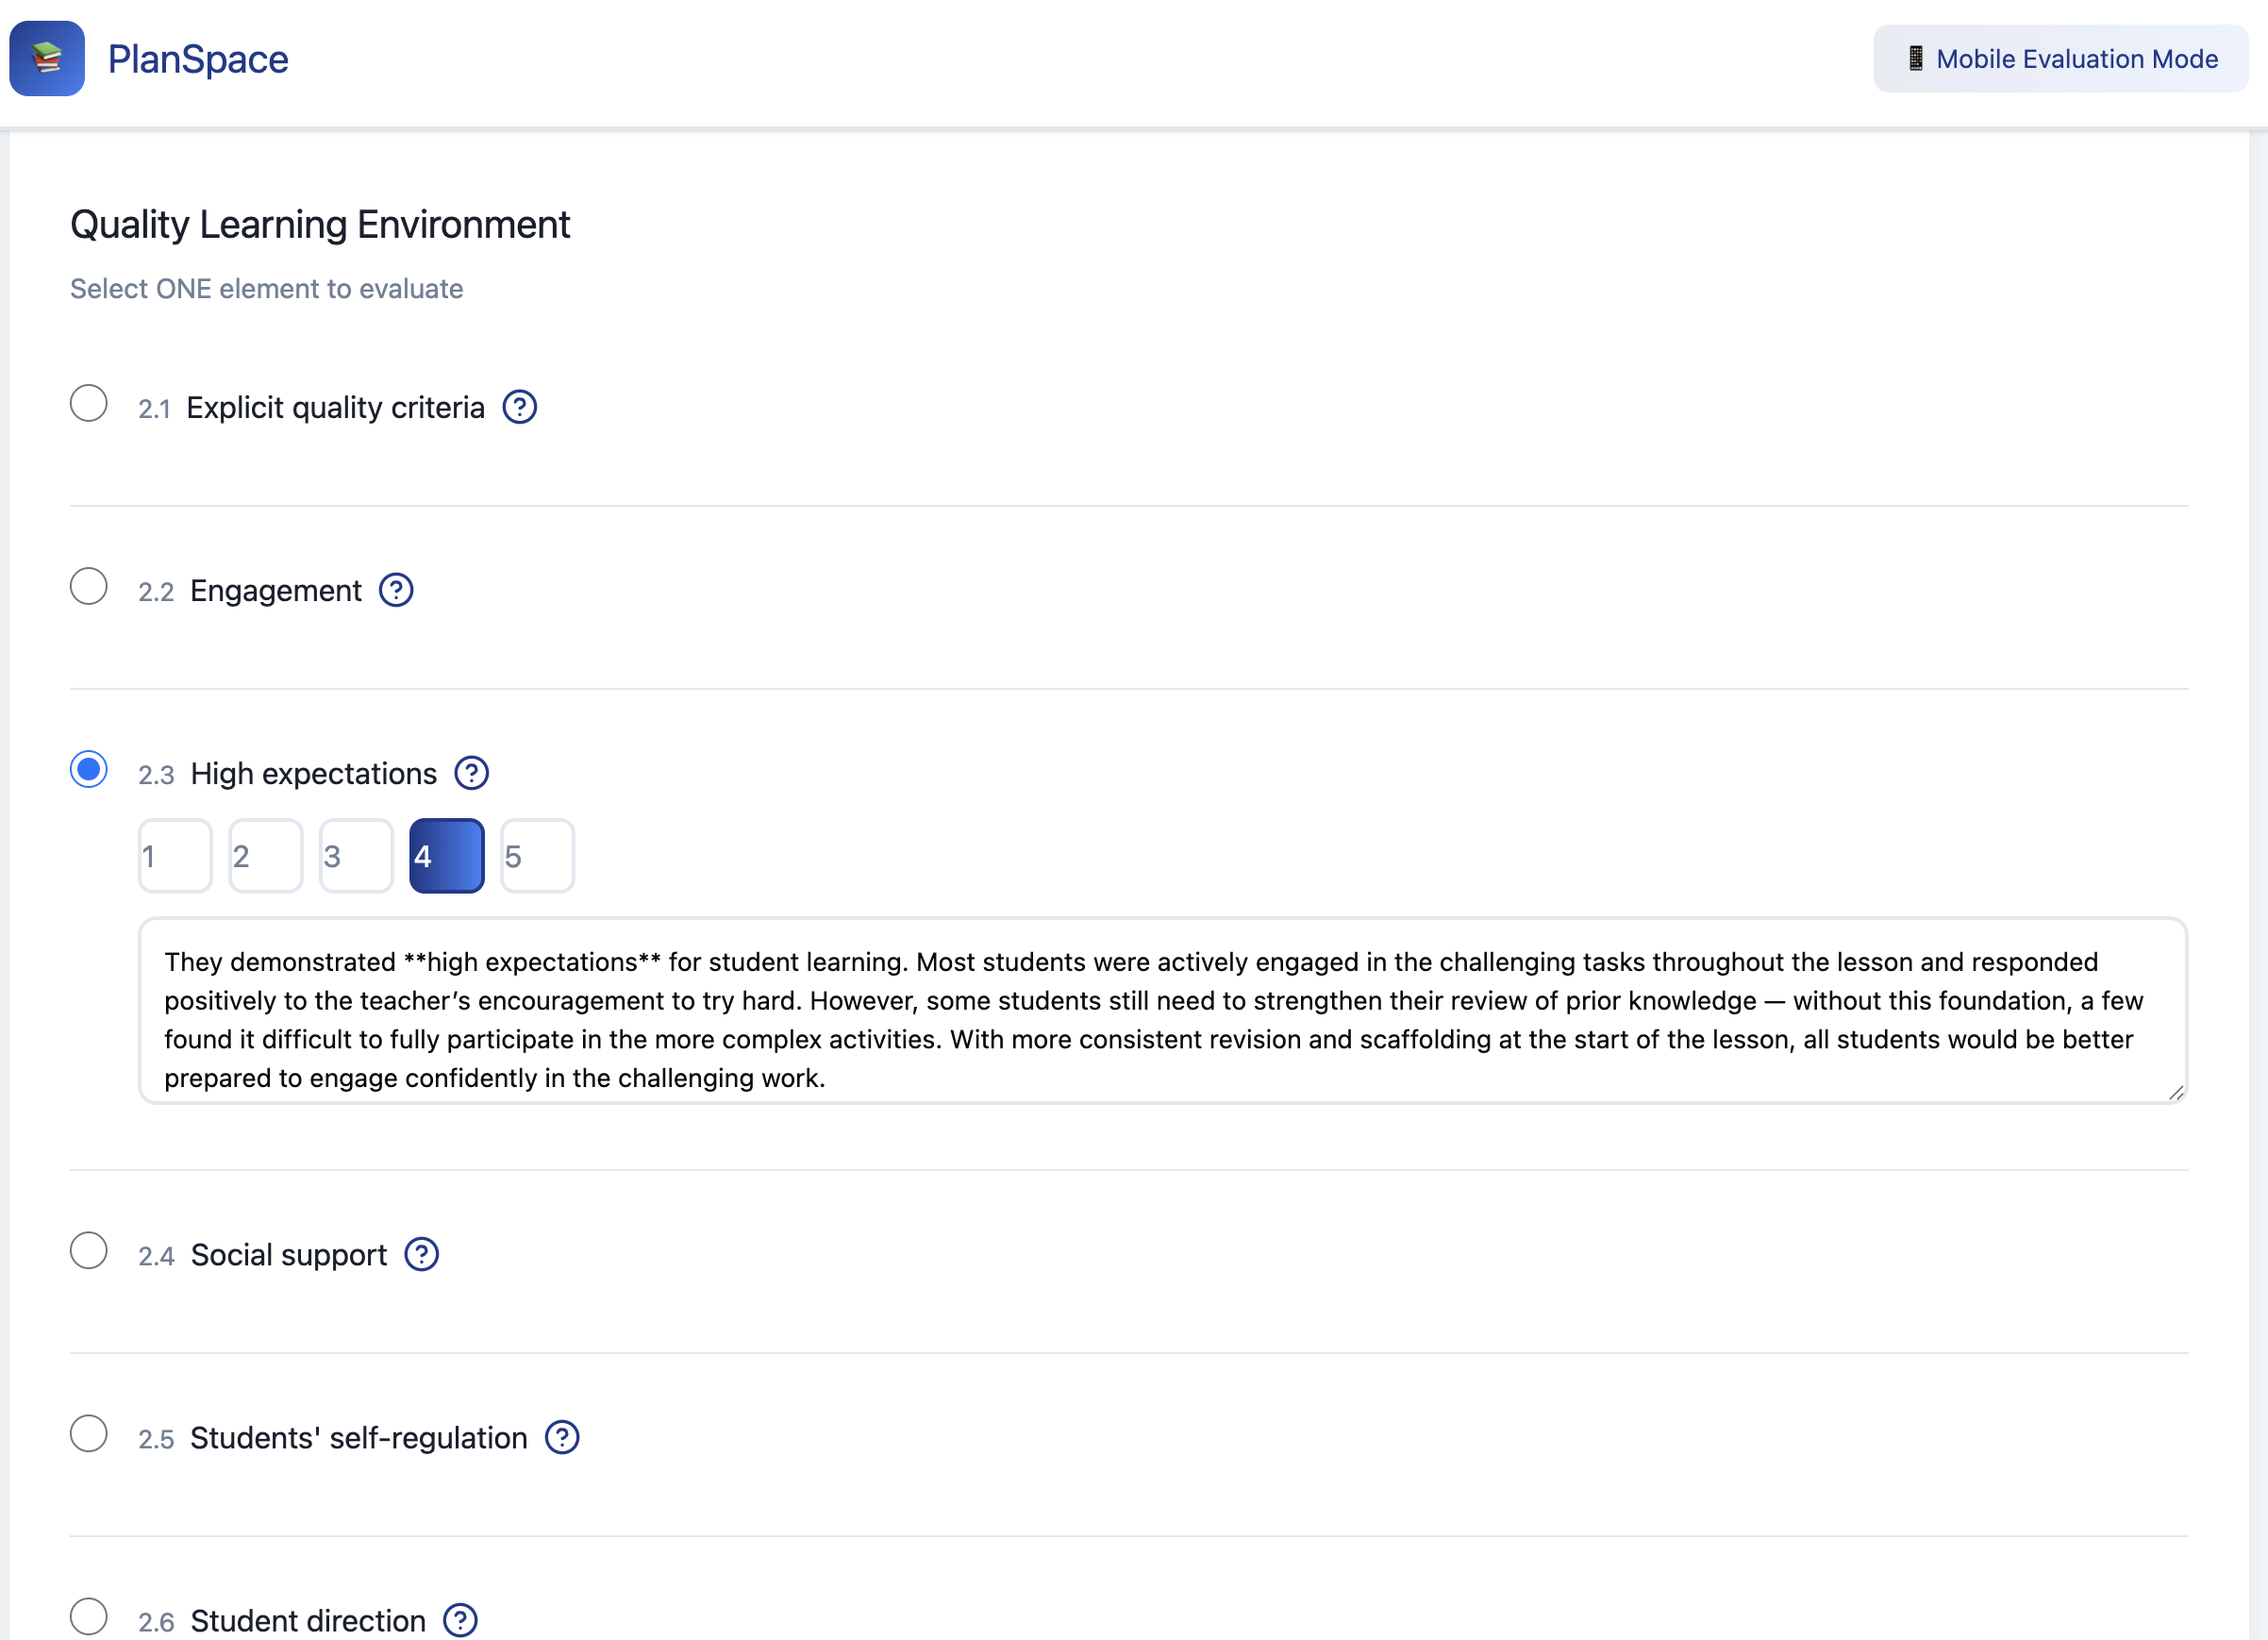Show help for Students' self-regulation
2268x1640 pixels.
pos(562,1437)
